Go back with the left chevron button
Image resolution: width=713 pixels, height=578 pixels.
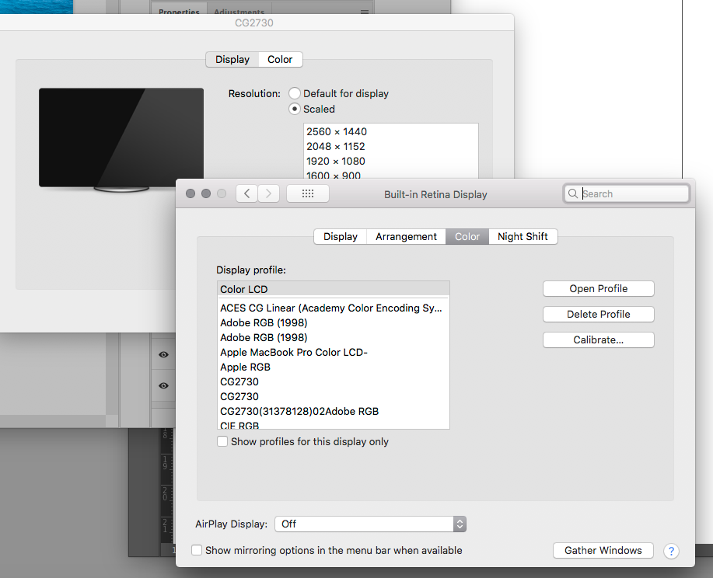click(x=247, y=193)
